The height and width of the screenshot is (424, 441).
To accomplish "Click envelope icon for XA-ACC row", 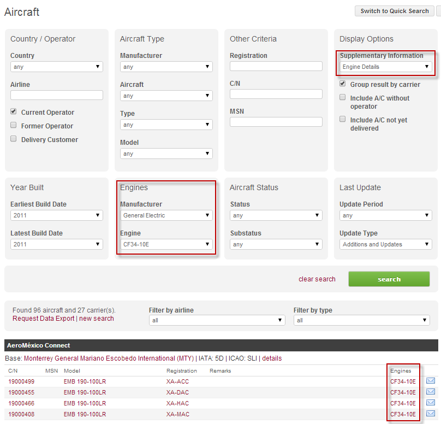I will coord(431,381).
